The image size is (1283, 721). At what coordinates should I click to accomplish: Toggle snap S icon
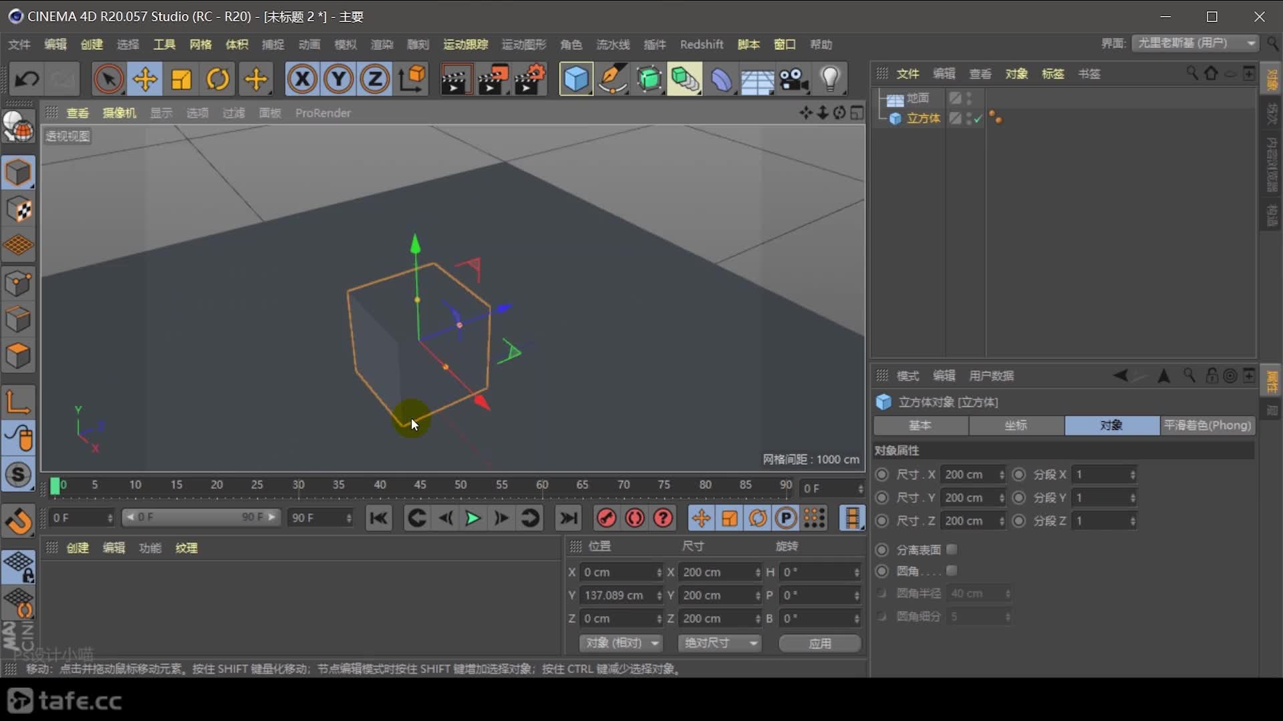click(x=18, y=475)
